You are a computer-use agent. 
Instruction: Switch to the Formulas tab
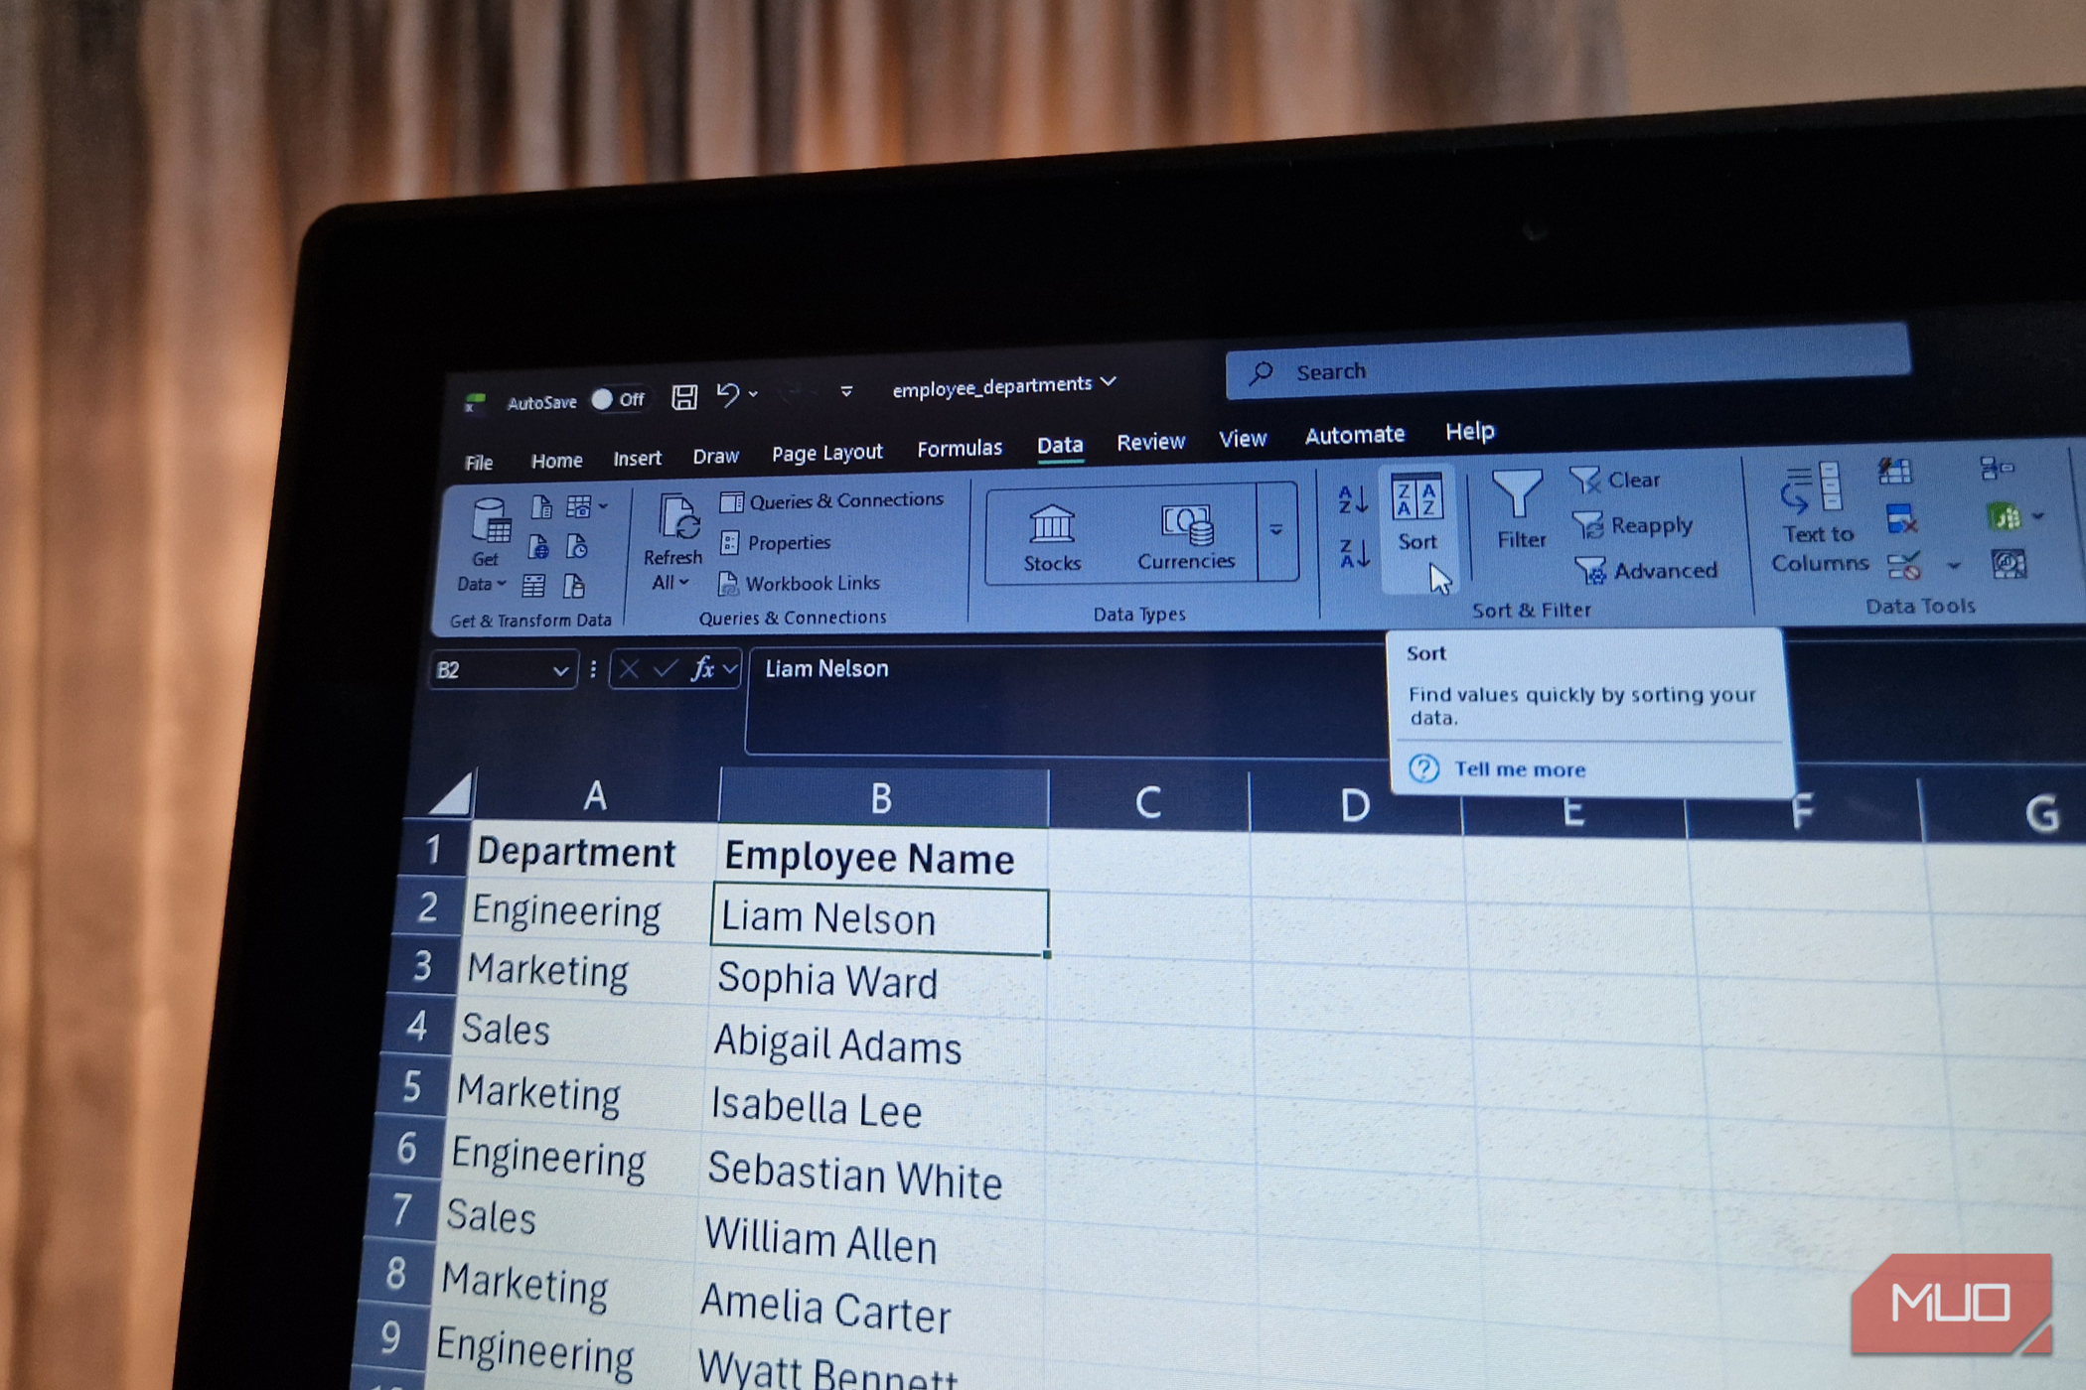pyautogui.click(x=960, y=449)
